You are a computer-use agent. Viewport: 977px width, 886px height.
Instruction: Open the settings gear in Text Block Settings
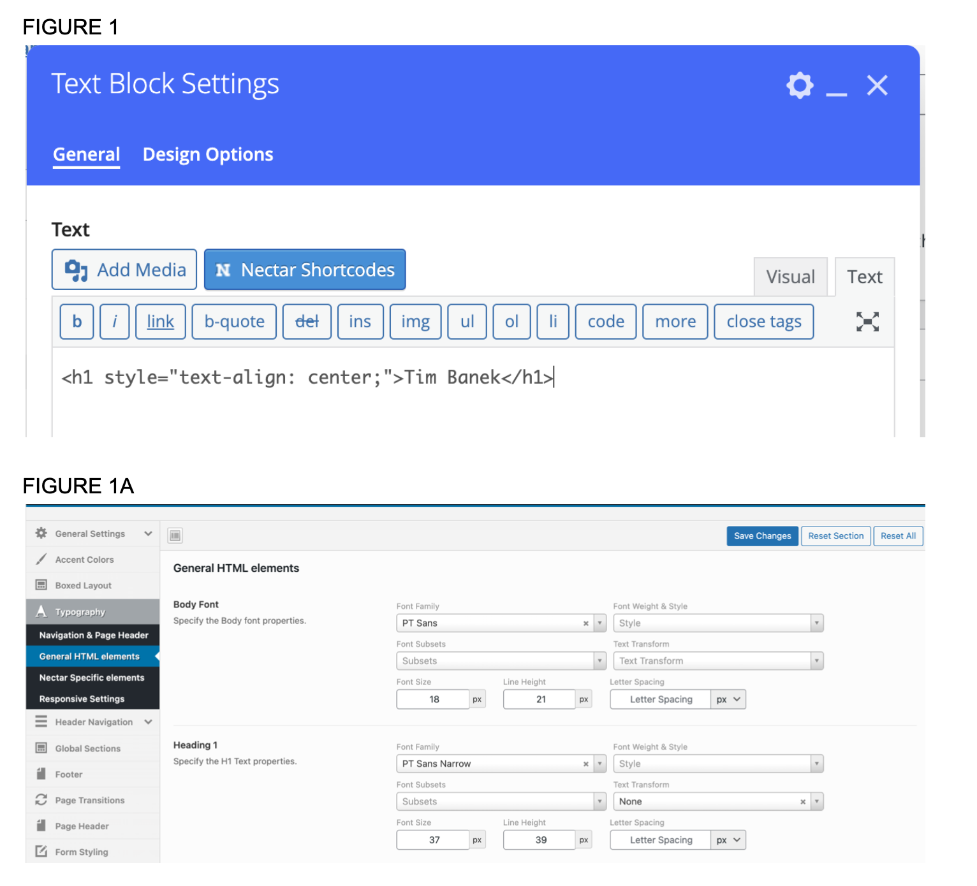(x=799, y=85)
